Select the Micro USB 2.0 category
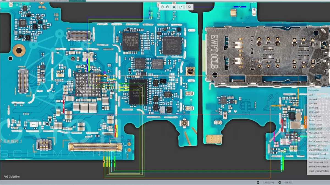This screenshot has height=185, width=330. (316, 133)
